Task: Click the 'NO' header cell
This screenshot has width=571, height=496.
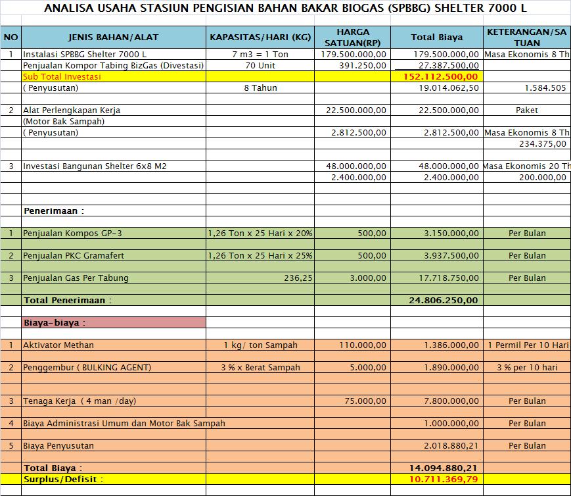Action: [x=11, y=37]
